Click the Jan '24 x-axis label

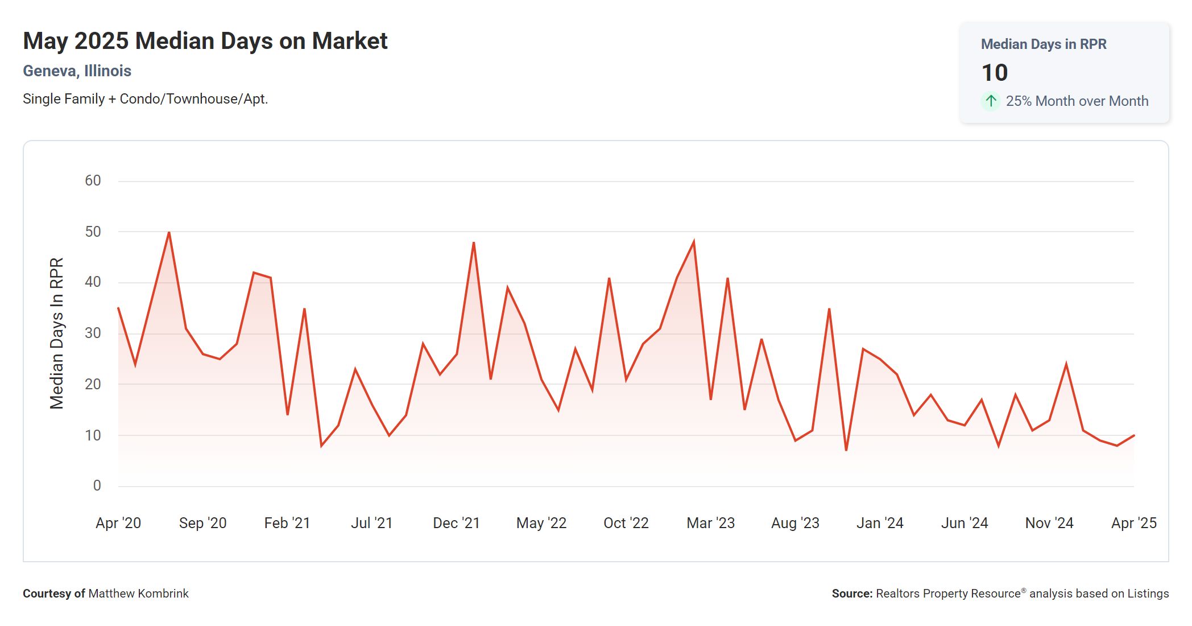880,523
